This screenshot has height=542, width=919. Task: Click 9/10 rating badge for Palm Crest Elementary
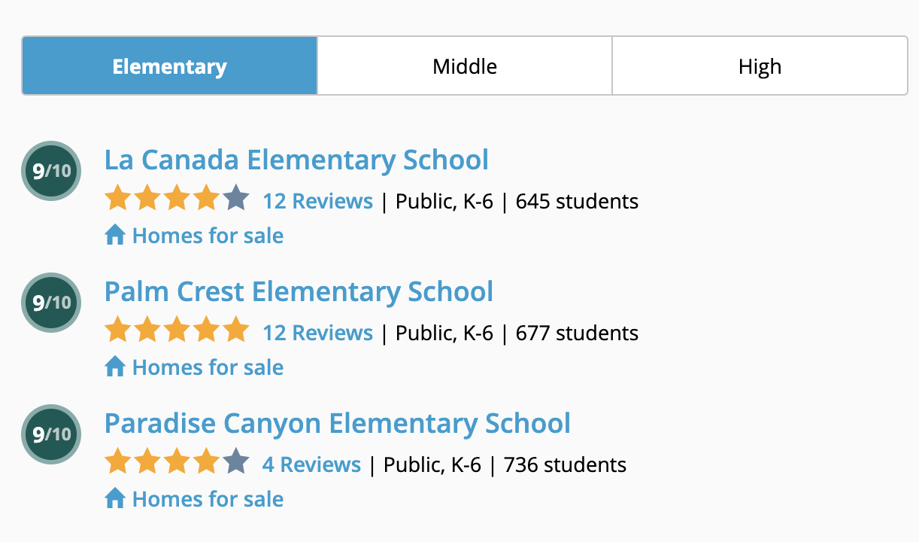tap(51, 303)
